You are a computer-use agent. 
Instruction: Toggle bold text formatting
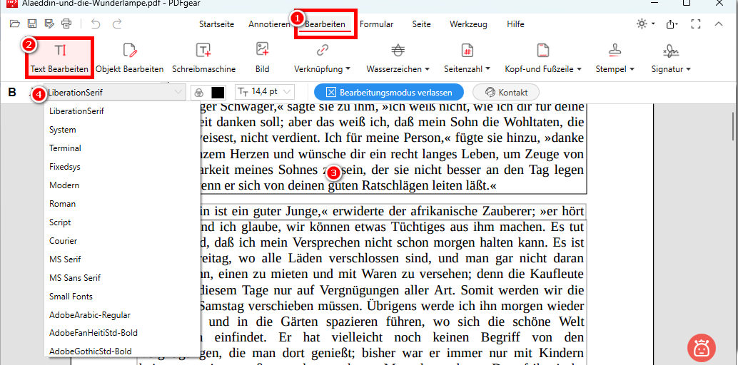click(12, 92)
